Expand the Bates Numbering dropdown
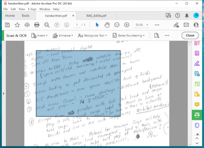204x148 pixels. pyautogui.click(x=129, y=35)
